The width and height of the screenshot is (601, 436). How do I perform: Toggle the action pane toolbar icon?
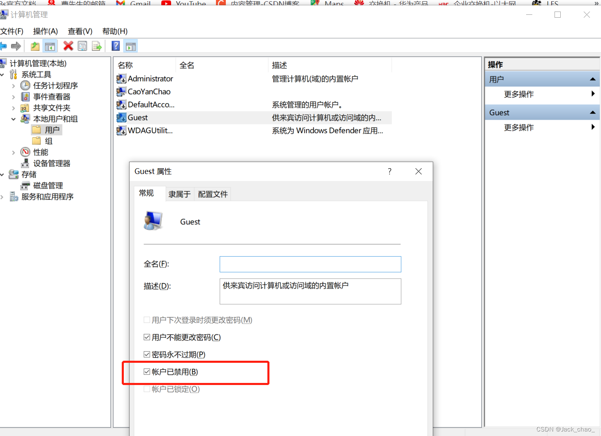(x=131, y=46)
